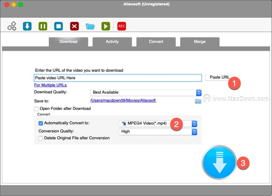272x196 pixels.
Task: Uncheck Automatically Convert to checkbox
Action: [x=41, y=123]
